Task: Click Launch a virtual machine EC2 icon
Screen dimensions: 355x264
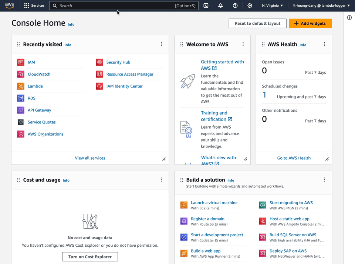Action: [x=184, y=205]
